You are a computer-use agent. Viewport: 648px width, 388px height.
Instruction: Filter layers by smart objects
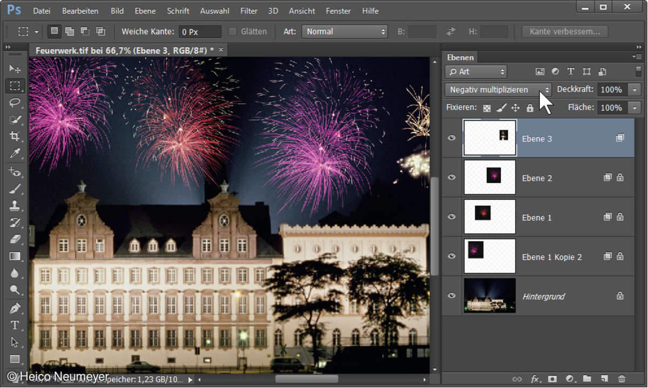603,72
